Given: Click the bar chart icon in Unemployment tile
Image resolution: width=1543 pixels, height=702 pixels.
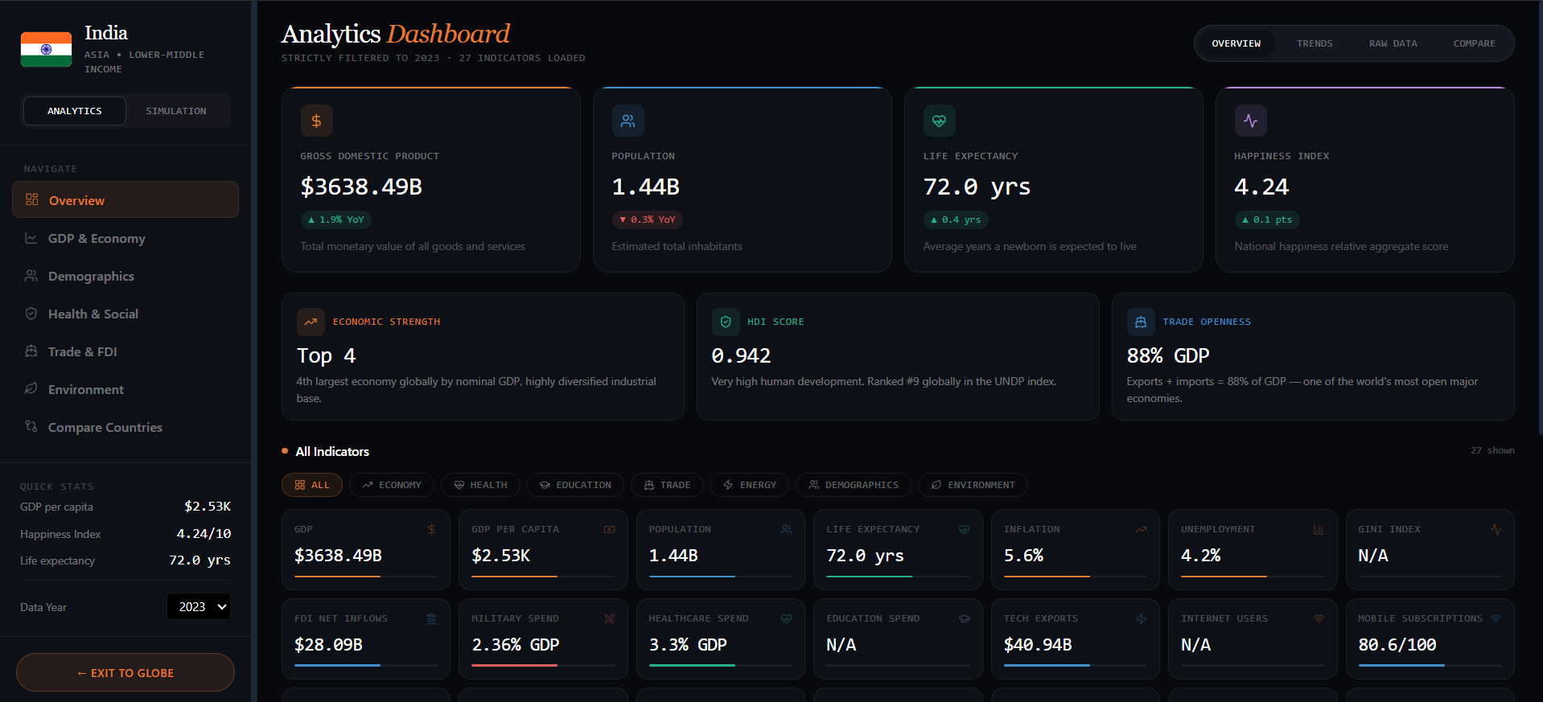Looking at the screenshot, I should click(1319, 529).
